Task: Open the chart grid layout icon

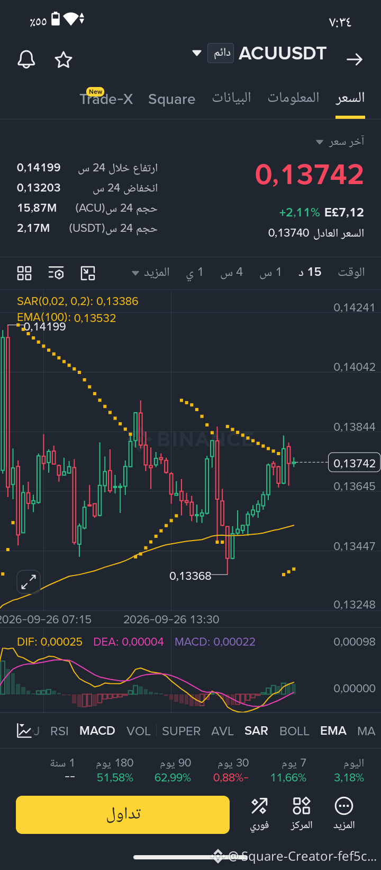Action: [x=24, y=273]
